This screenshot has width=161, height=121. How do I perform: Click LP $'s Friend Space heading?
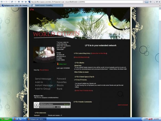pyautogui.click(x=84, y=77)
